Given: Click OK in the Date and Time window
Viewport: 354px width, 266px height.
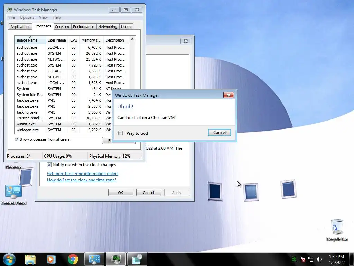Looking at the screenshot, I should coord(121,193).
